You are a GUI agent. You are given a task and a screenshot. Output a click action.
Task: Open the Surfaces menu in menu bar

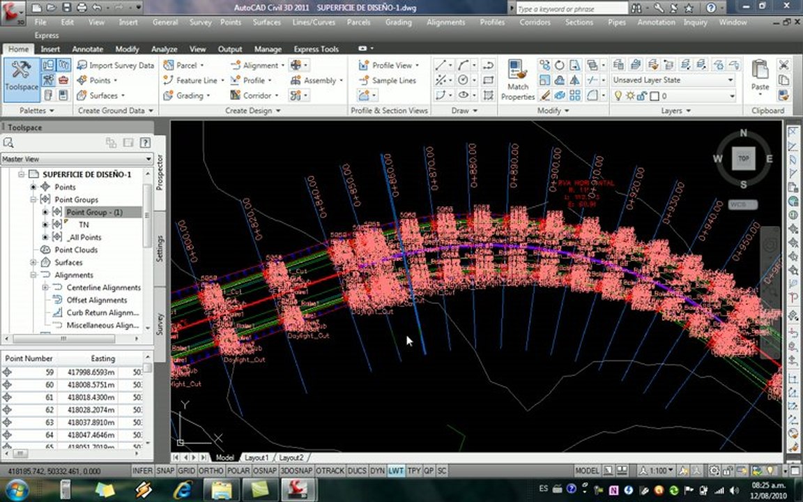(266, 22)
